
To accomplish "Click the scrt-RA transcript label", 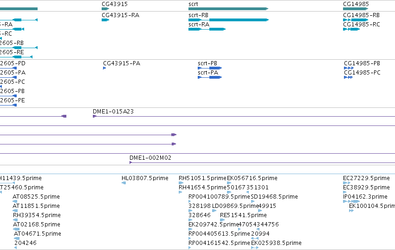I will (x=199, y=25).
